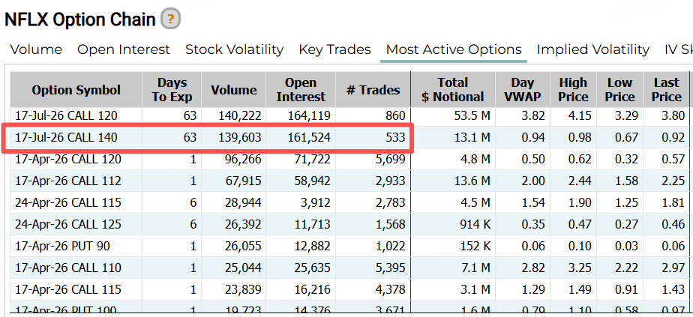Click the High Price column header
The image size is (693, 317).
coord(573,90)
